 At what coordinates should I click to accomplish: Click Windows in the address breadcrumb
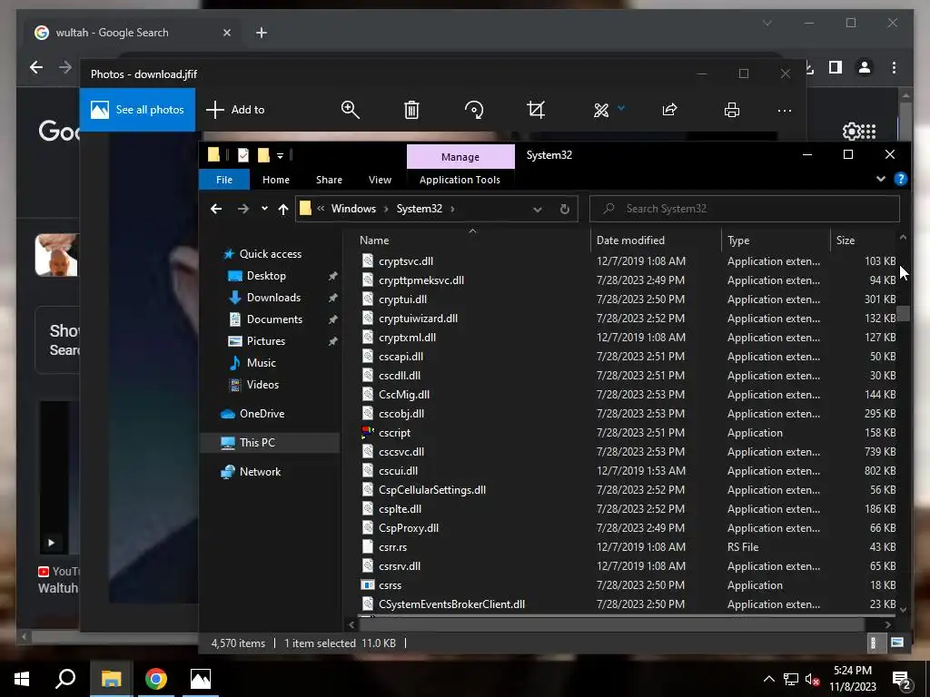(353, 209)
